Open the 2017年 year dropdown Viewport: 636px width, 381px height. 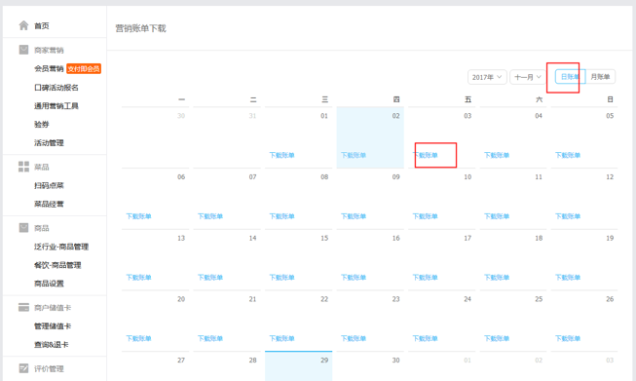pos(487,77)
